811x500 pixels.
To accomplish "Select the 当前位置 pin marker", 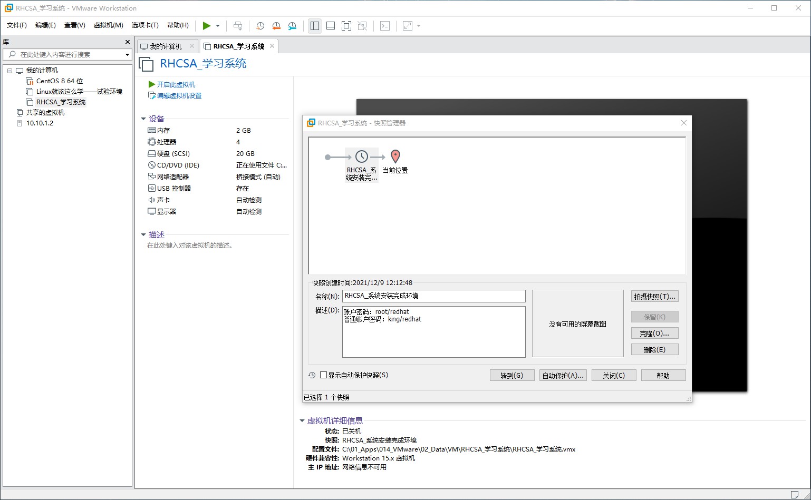I will (395, 156).
